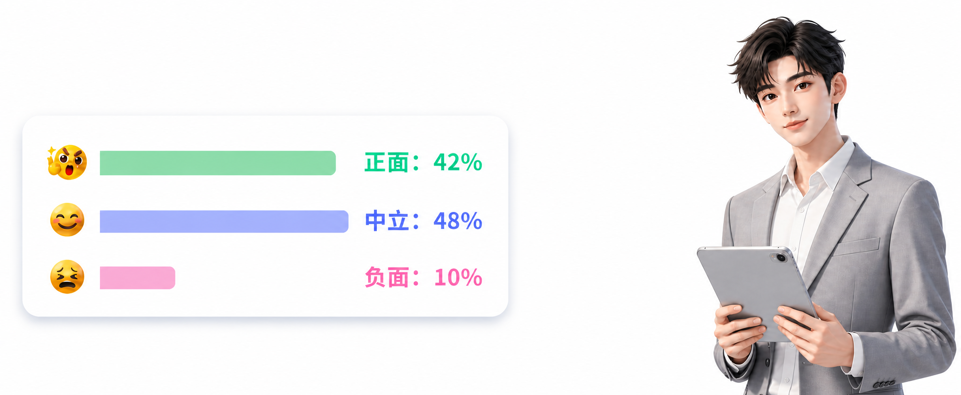This screenshot has width=961, height=395.
Task: Click the 48% neutral percentage value
Action: click(458, 221)
